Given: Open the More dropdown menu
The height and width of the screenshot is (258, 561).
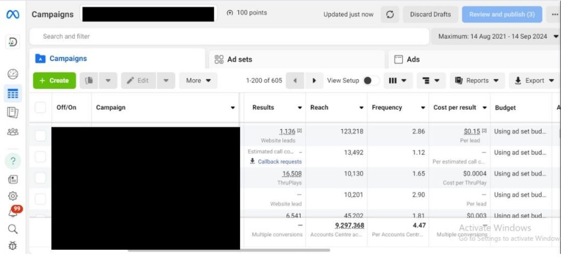Looking at the screenshot, I should coord(198,81).
